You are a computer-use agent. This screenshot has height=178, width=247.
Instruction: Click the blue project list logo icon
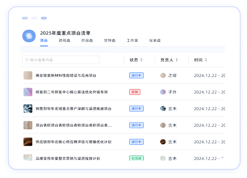29,36
